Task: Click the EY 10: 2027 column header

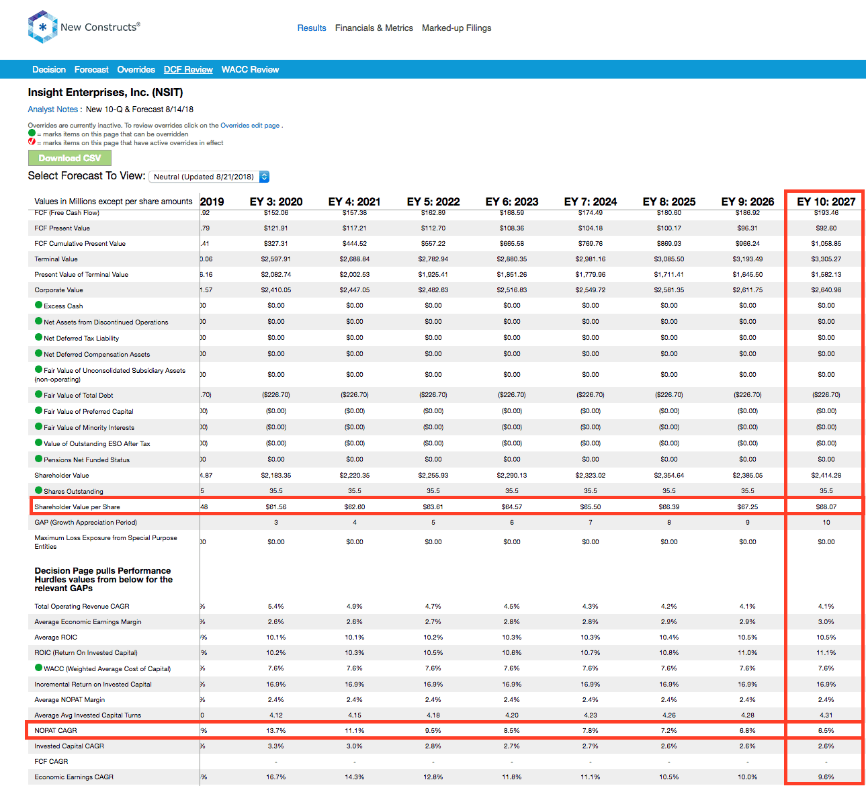Action: pyautogui.click(x=826, y=202)
